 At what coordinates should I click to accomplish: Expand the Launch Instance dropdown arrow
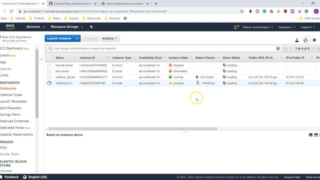pos(77,38)
